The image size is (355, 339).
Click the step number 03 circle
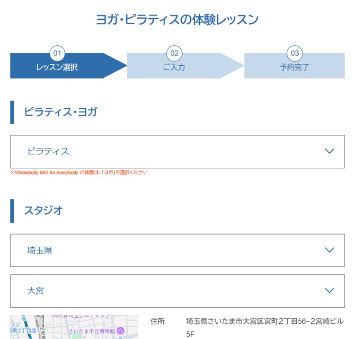coord(295,53)
